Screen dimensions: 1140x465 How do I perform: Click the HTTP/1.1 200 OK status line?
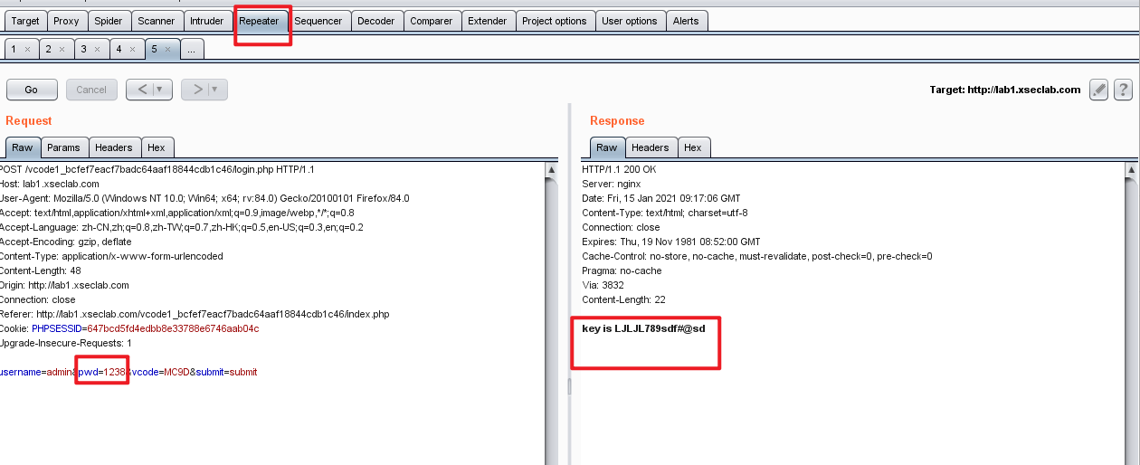click(619, 169)
